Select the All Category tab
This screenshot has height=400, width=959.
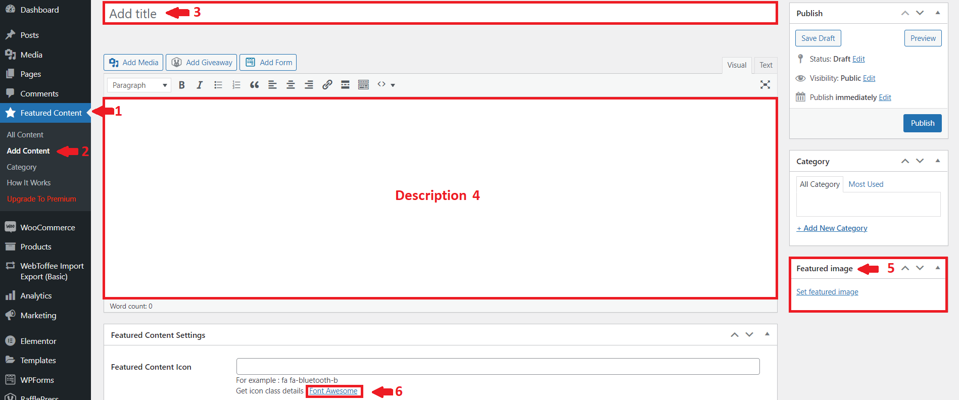(x=820, y=184)
